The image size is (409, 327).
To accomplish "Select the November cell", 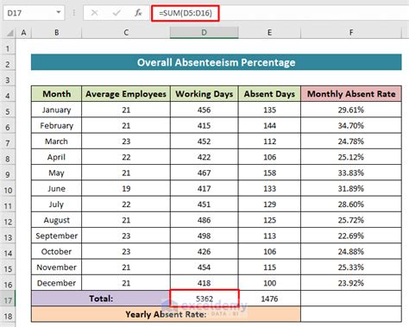I will (x=56, y=267).
